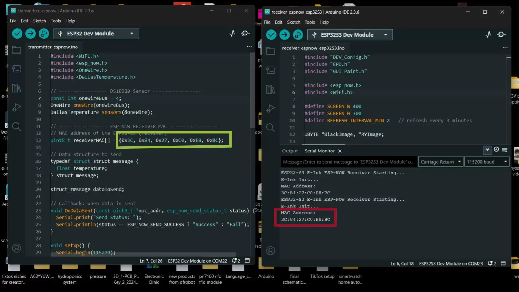Open account profile in receiver sidebar
Viewport: 519px width, 292px height.
point(270,251)
